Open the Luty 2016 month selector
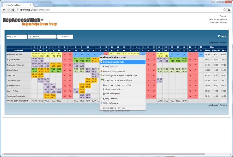 coord(17,37)
